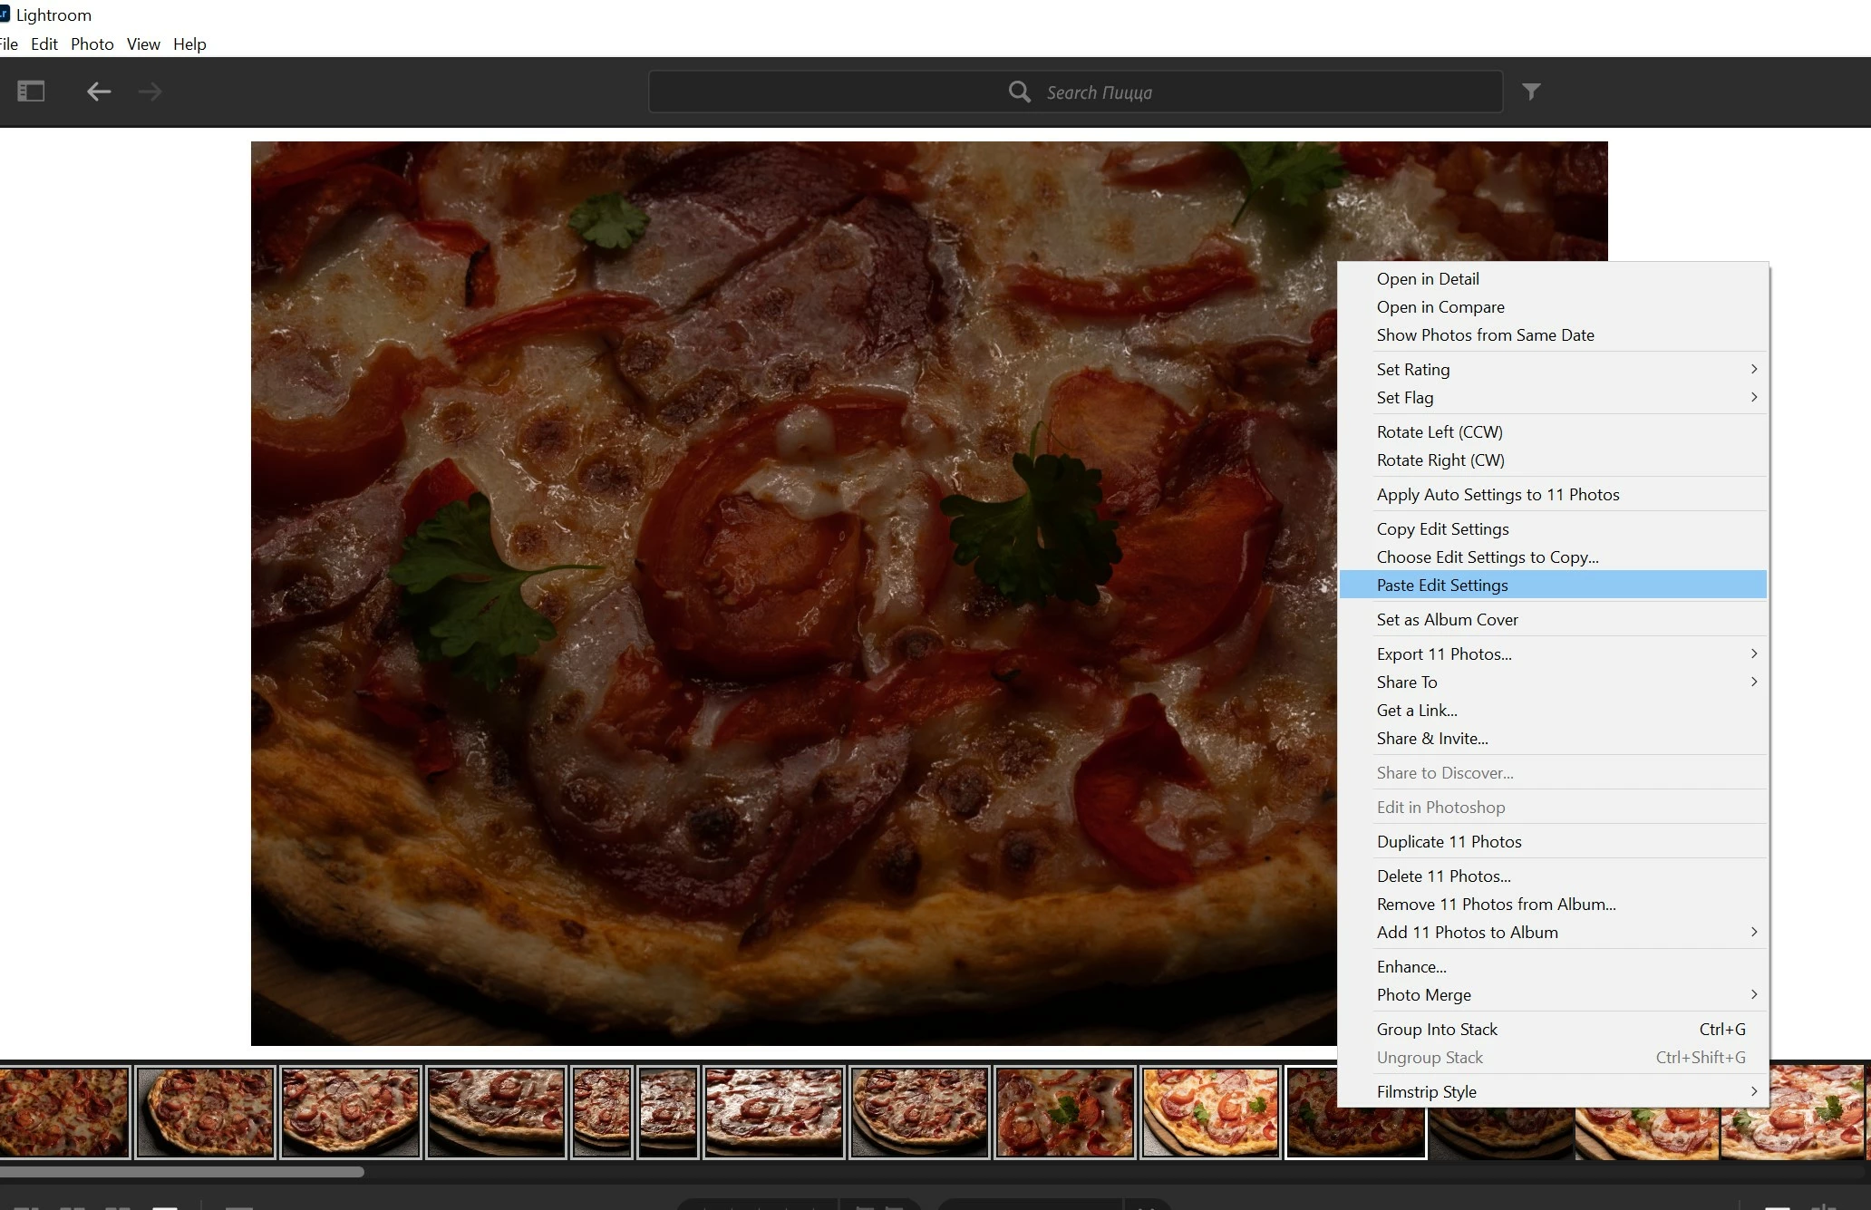Image resolution: width=1871 pixels, height=1210 pixels.
Task: Select the first filmstrip pizza thumbnail
Action: pyautogui.click(x=63, y=1112)
